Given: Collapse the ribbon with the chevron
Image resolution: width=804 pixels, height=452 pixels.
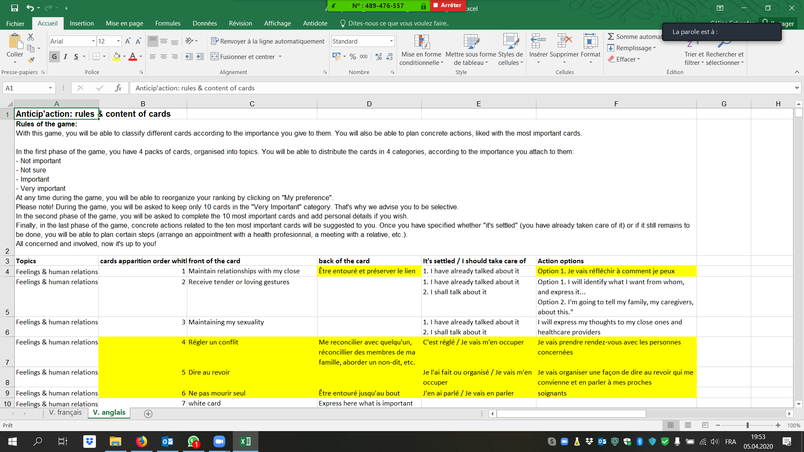Looking at the screenshot, I should 797,72.
